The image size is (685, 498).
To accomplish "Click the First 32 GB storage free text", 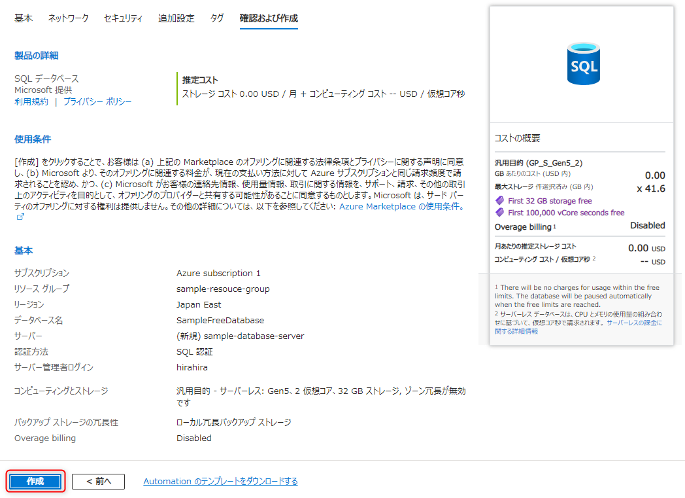I will pyautogui.click(x=550, y=201).
